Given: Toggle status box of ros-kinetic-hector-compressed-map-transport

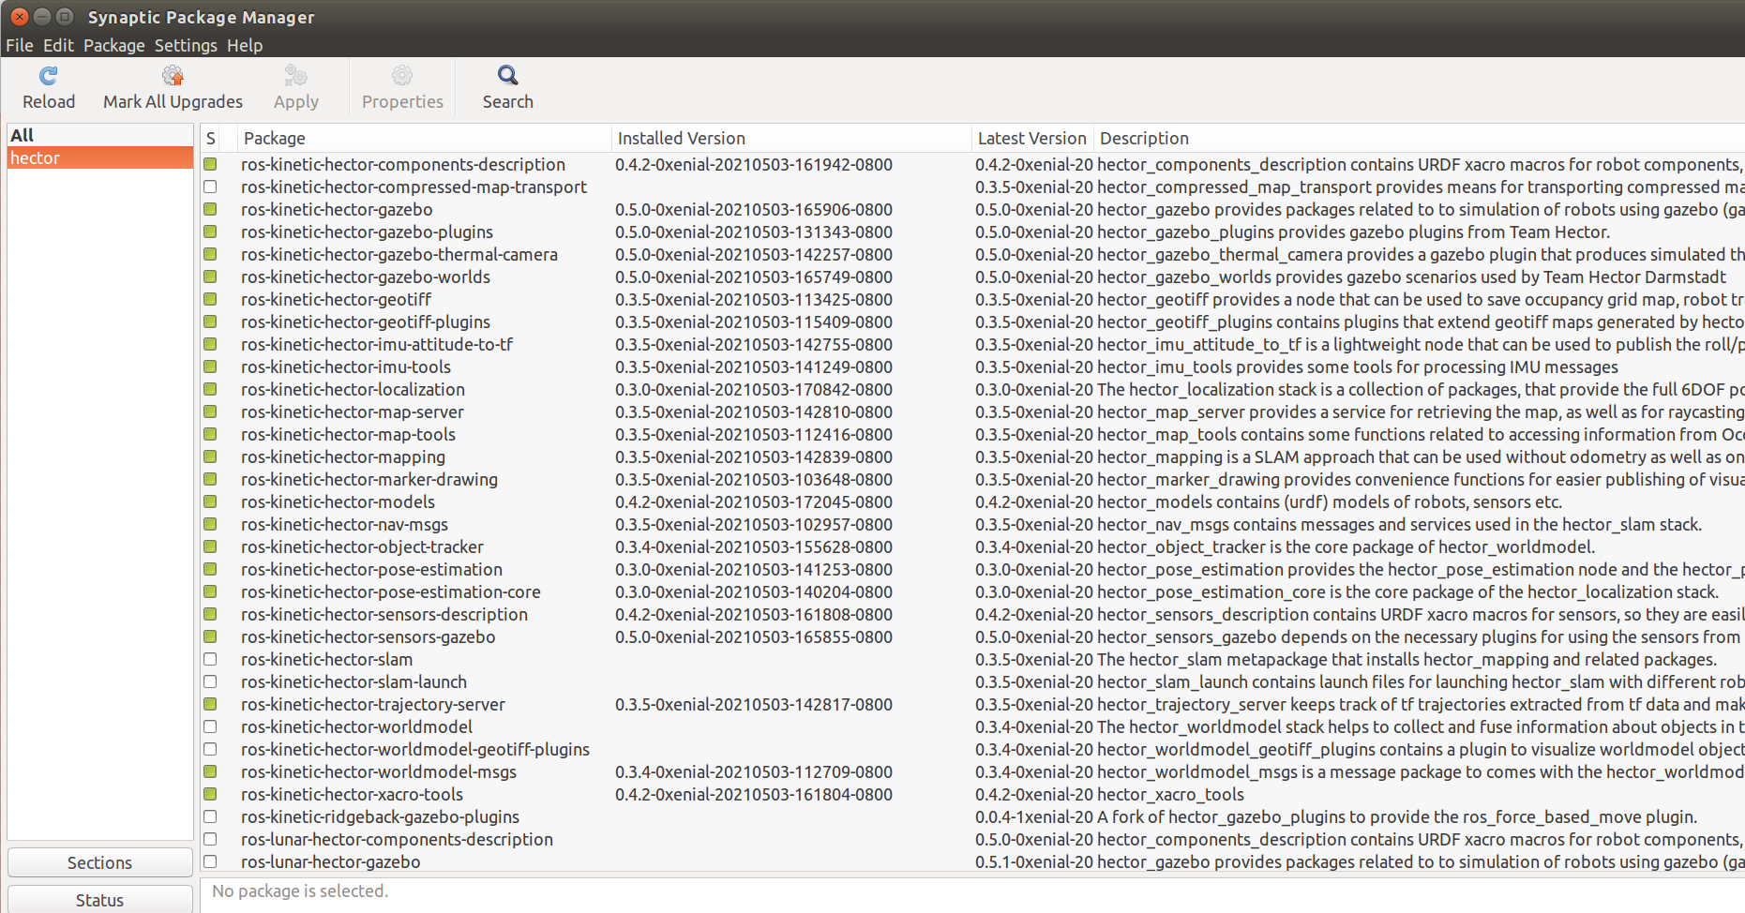Looking at the screenshot, I should 210,187.
